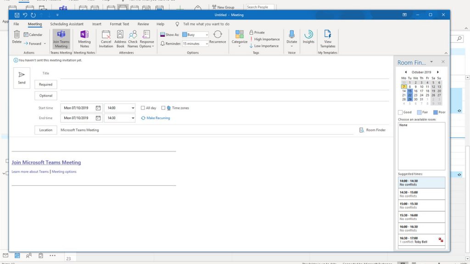
Task: Click the Required attendees button
Action: (x=45, y=85)
